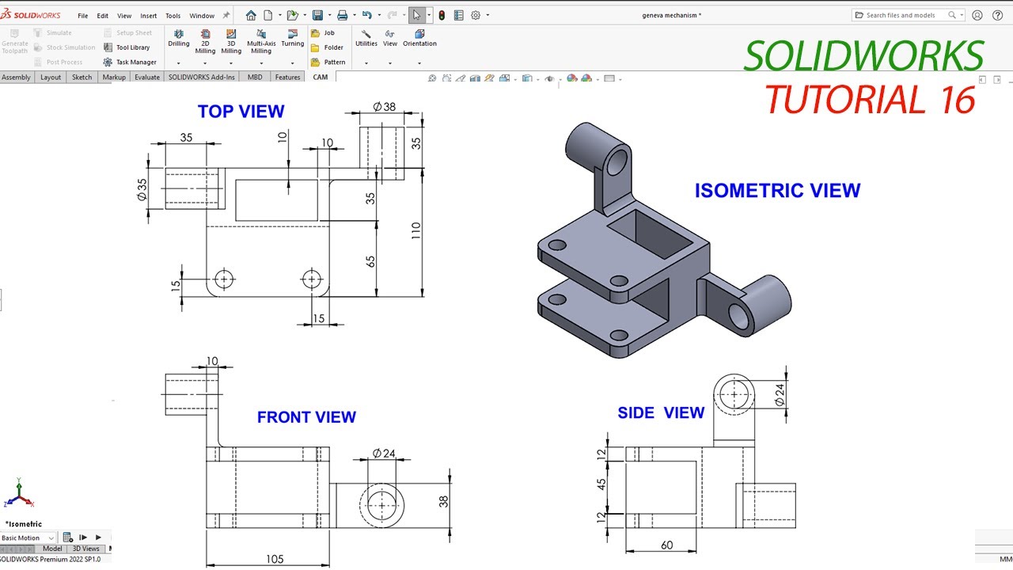Viewport: 1013px width, 570px height.
Task: Click the Multi-Axis Milling icon
Action: [261, 34]
